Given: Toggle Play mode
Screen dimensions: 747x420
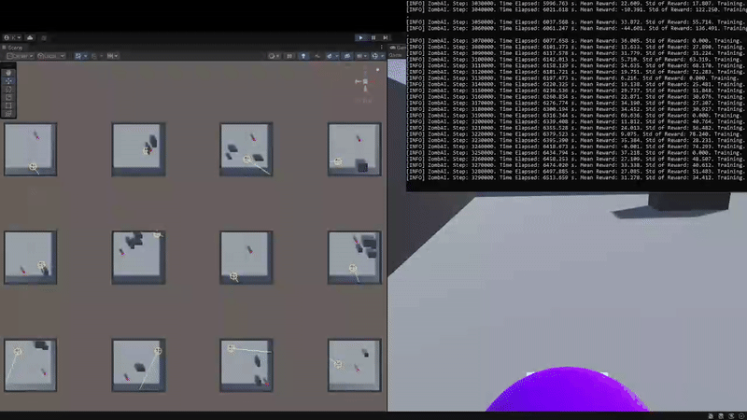Looking at the screenshot, I should coord(360,37).
